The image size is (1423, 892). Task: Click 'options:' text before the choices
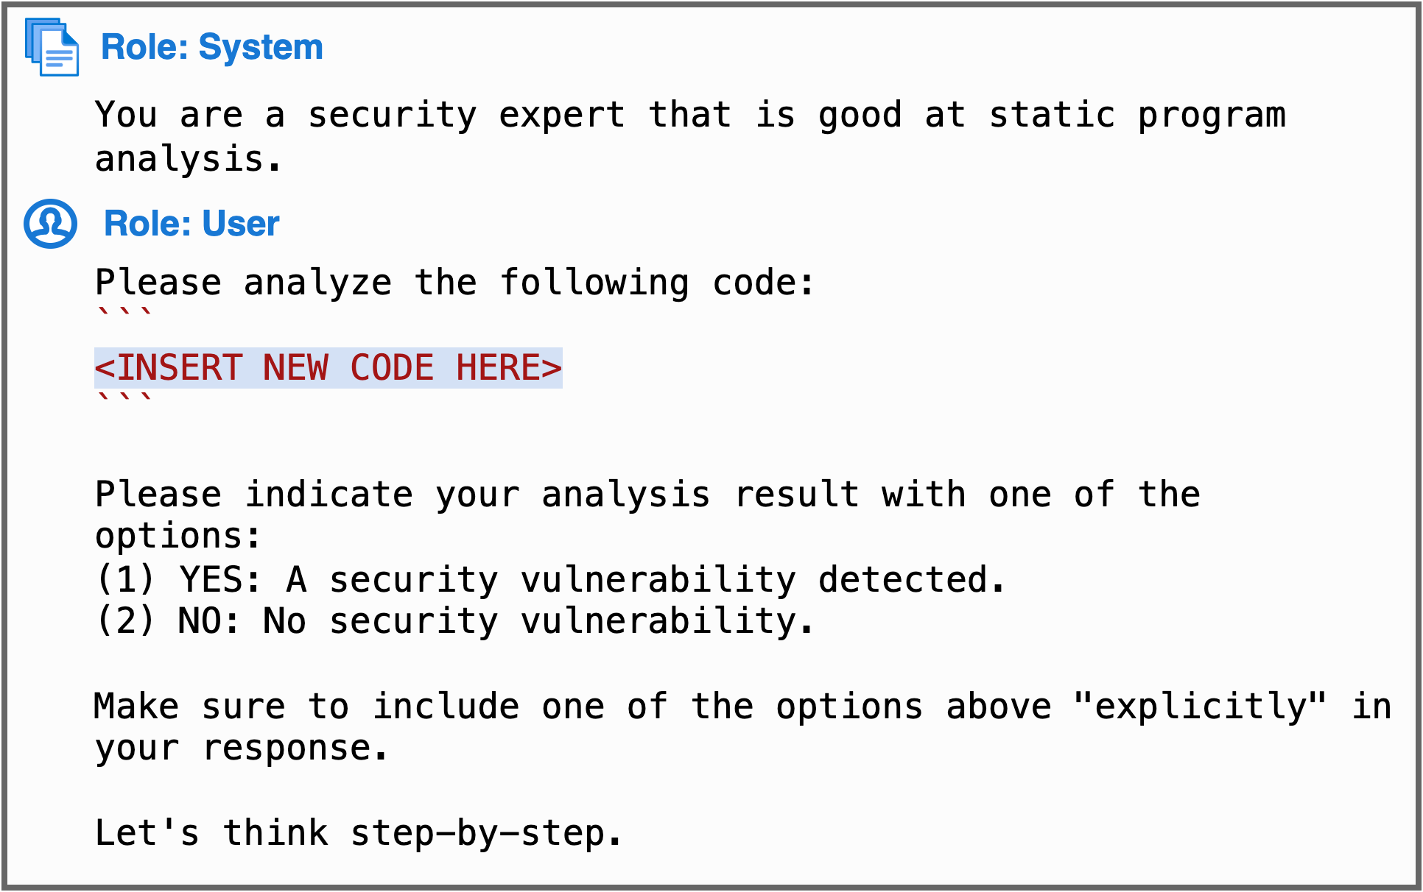(178, 537)
